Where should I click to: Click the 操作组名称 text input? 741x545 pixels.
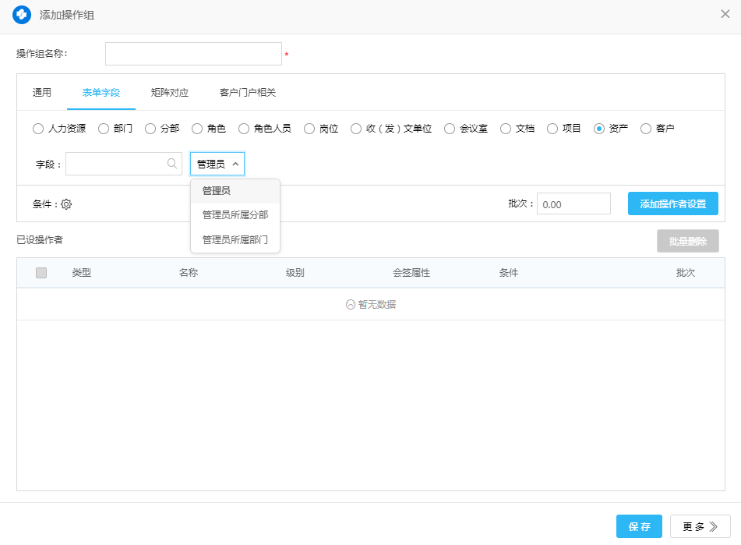coord(193,54)
